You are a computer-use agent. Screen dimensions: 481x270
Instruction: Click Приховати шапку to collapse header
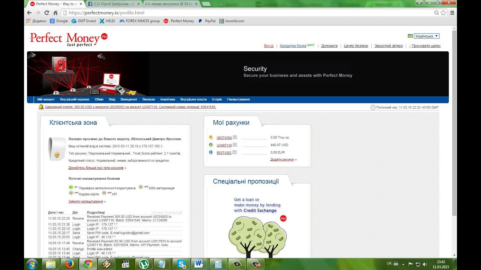(426, 46)
